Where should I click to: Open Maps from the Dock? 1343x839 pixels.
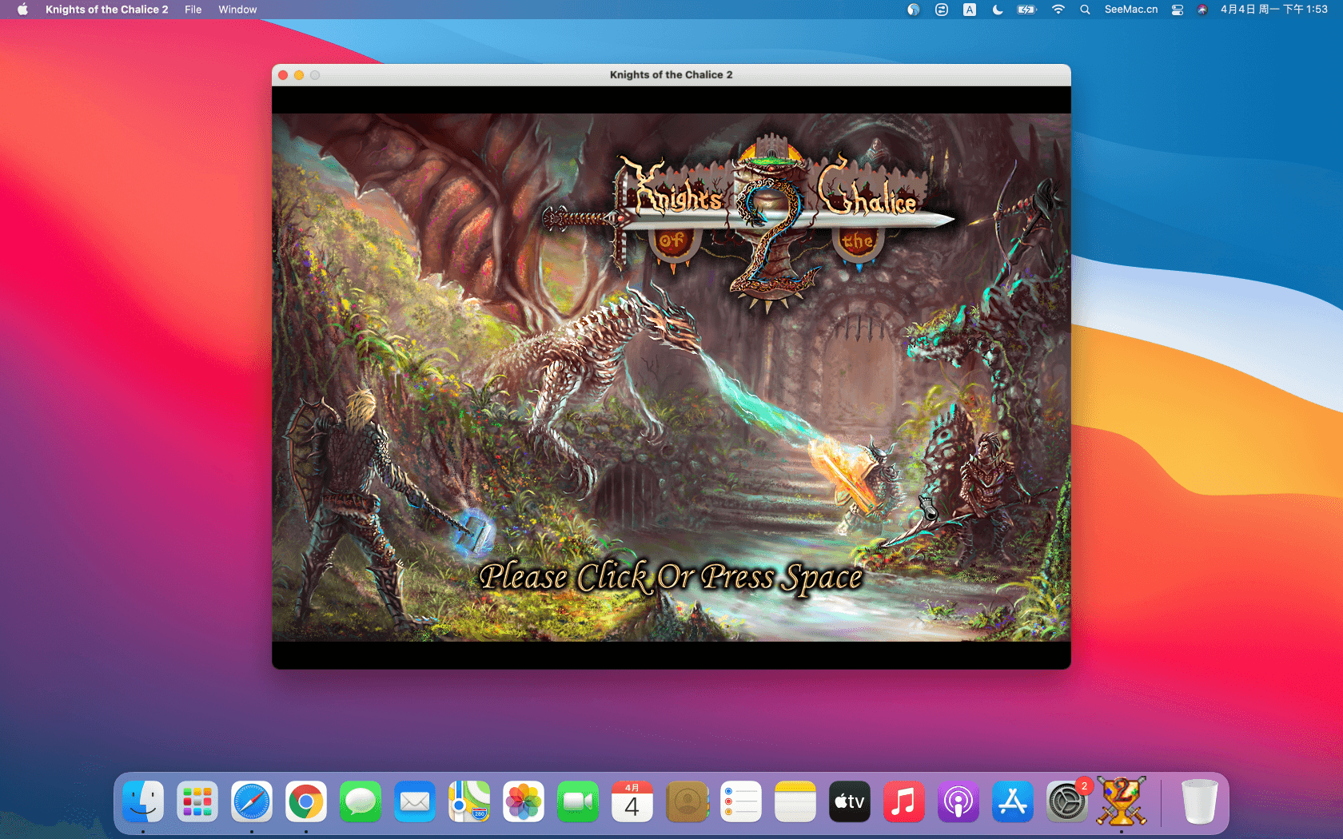(x=469, y=801)
